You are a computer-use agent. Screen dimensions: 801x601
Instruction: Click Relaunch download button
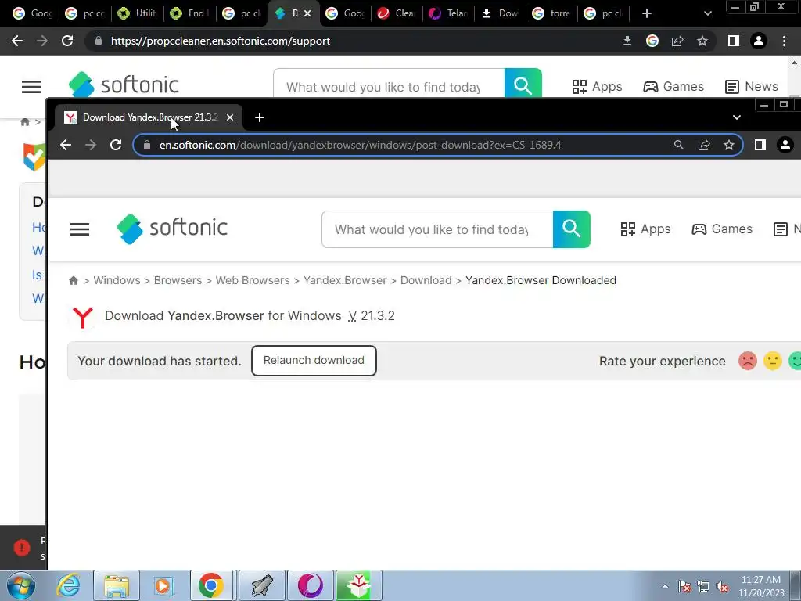(x=314, y=361)
